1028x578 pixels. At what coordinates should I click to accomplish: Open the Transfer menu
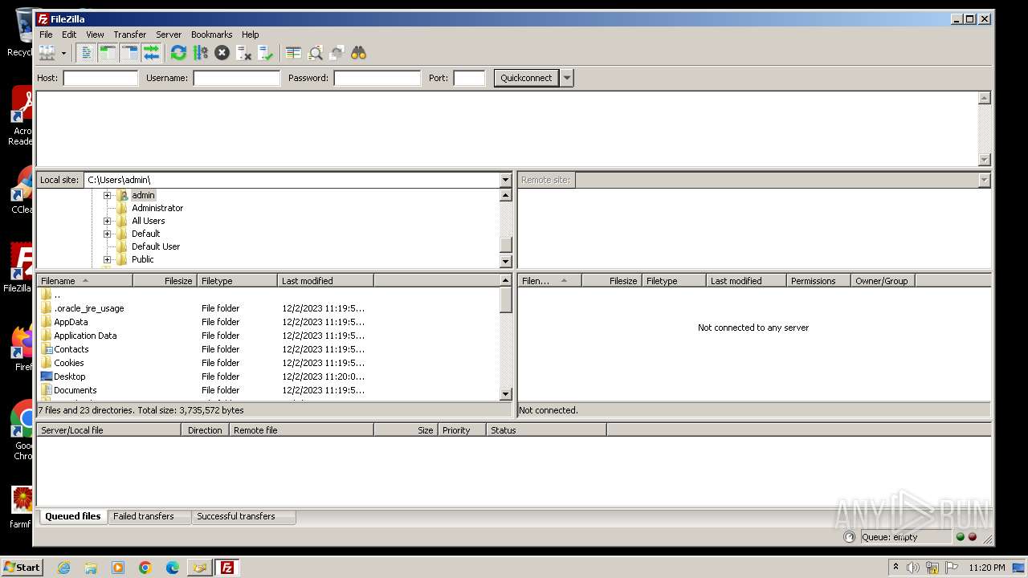pos(129,35)
